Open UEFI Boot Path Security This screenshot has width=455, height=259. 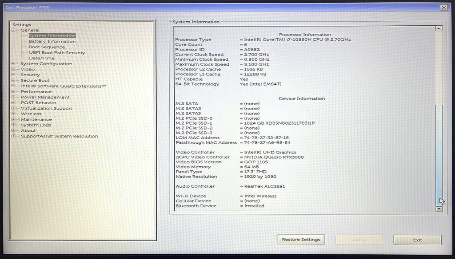pos(57,53)
